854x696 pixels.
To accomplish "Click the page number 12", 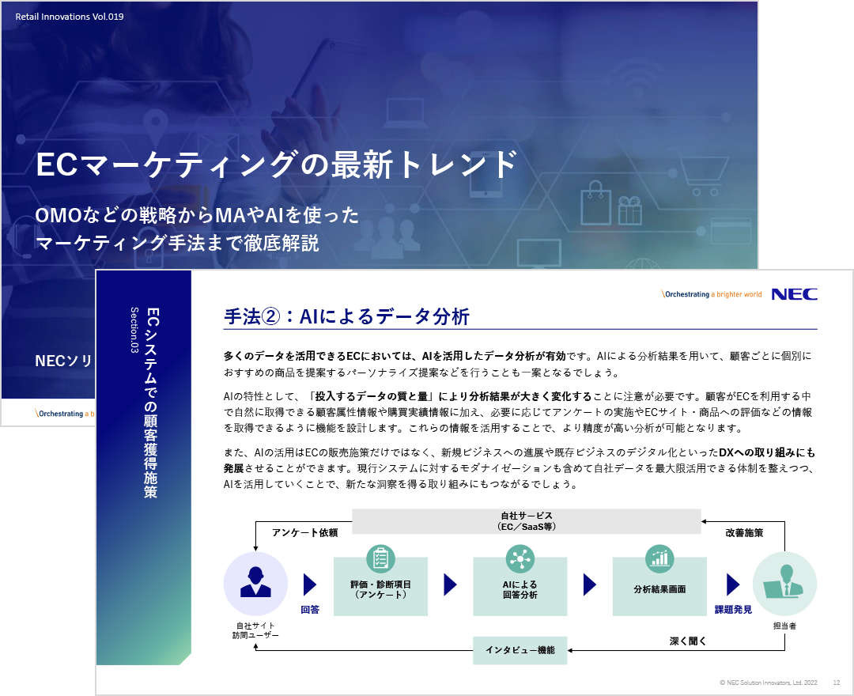I will (x=837, y=683).
